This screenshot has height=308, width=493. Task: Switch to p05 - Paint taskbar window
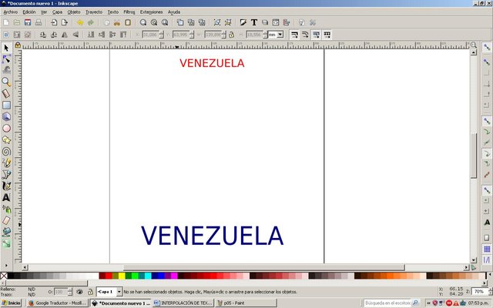point(246,303)
